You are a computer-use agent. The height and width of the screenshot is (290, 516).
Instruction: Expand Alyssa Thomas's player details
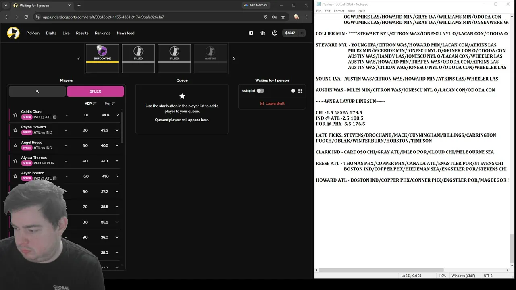(117, 161)
